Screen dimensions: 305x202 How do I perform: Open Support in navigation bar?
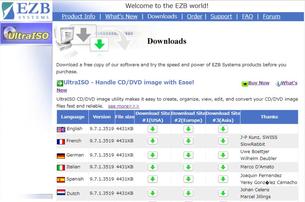click(221, 16)
